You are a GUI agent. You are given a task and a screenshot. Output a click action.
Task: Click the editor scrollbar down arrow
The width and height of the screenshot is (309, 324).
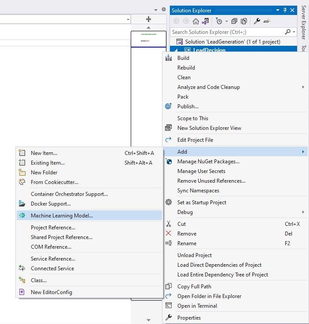tap(148, 320)
